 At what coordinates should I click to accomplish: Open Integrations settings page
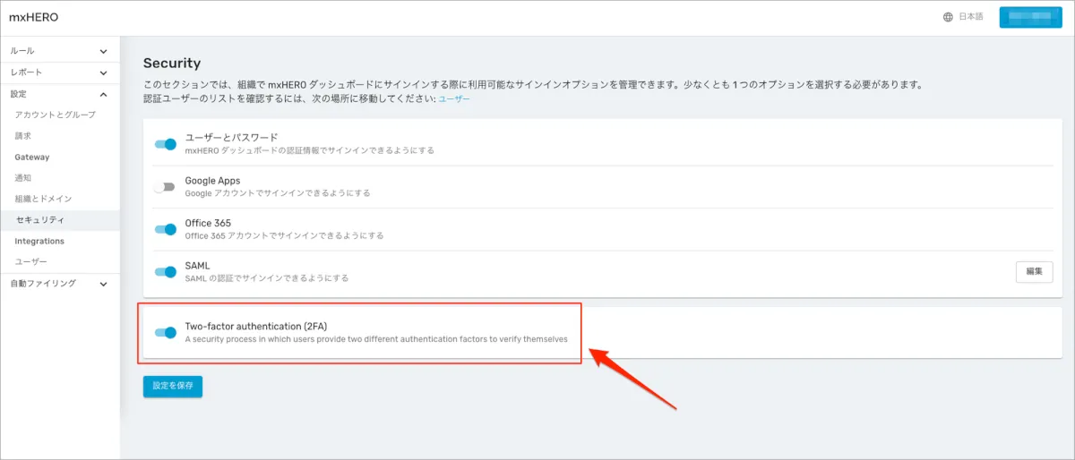pos(39,242)
